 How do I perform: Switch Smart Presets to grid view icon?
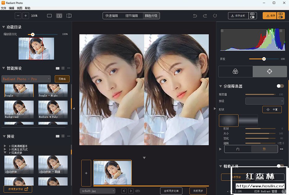pos(57,68)
